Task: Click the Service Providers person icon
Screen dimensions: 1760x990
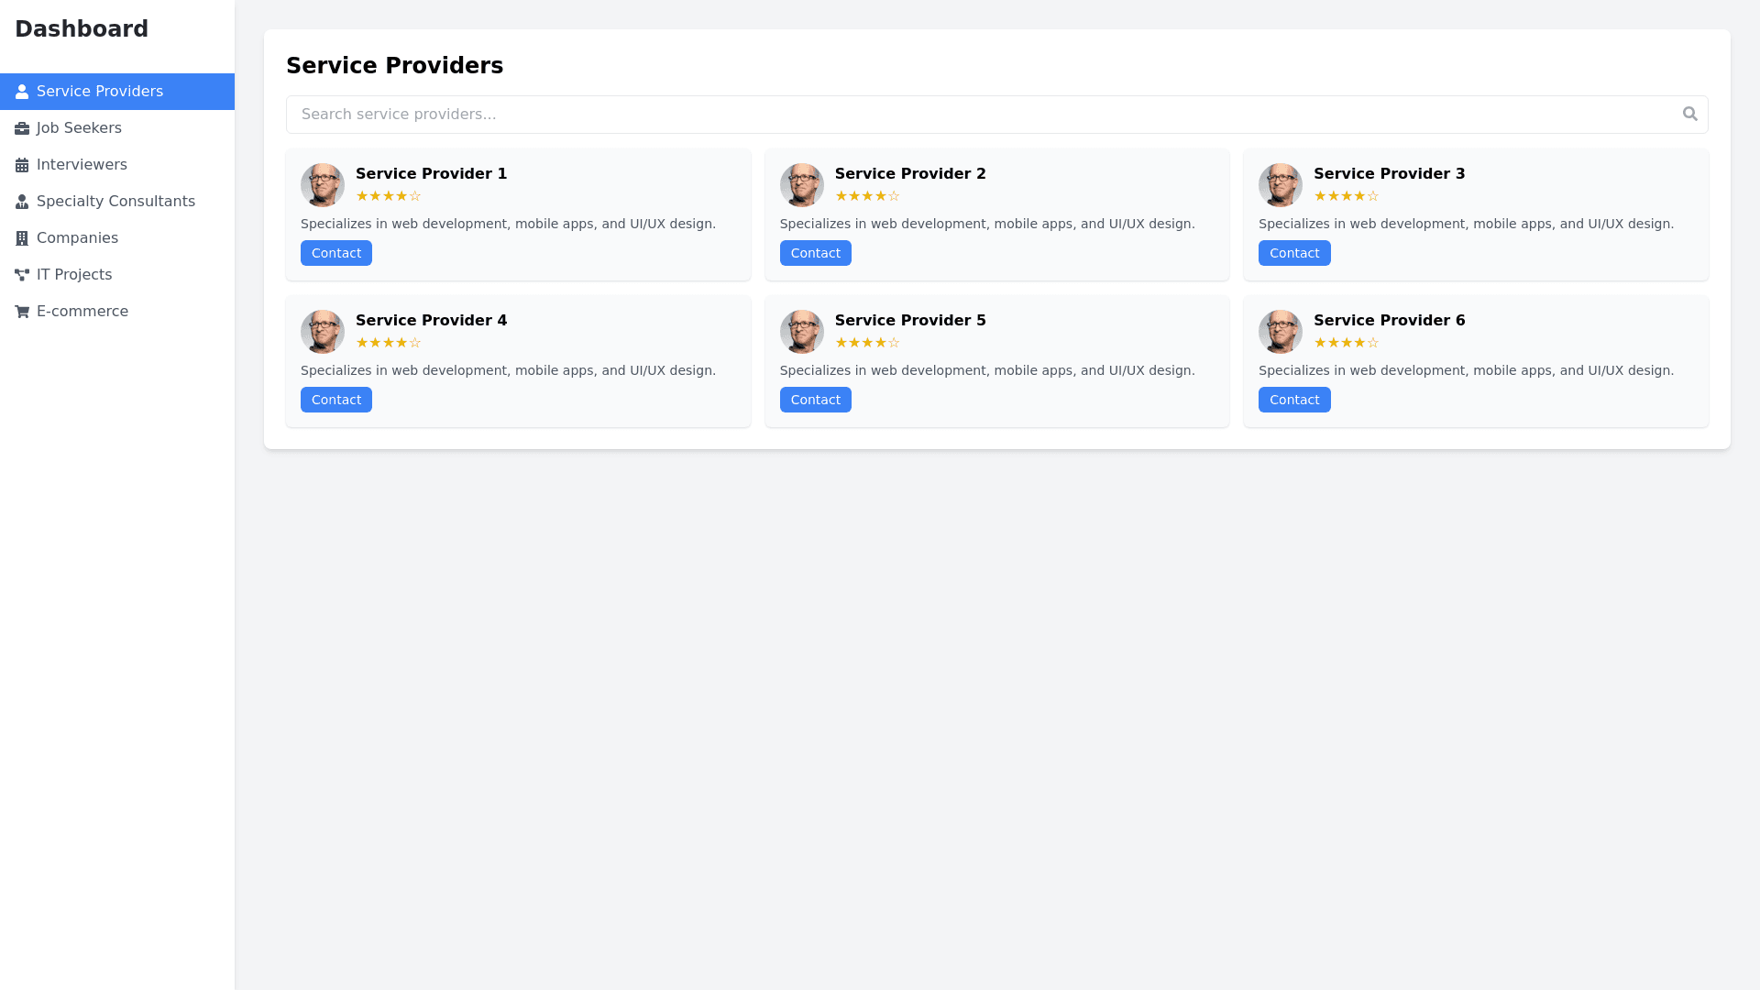Action: 22,92
